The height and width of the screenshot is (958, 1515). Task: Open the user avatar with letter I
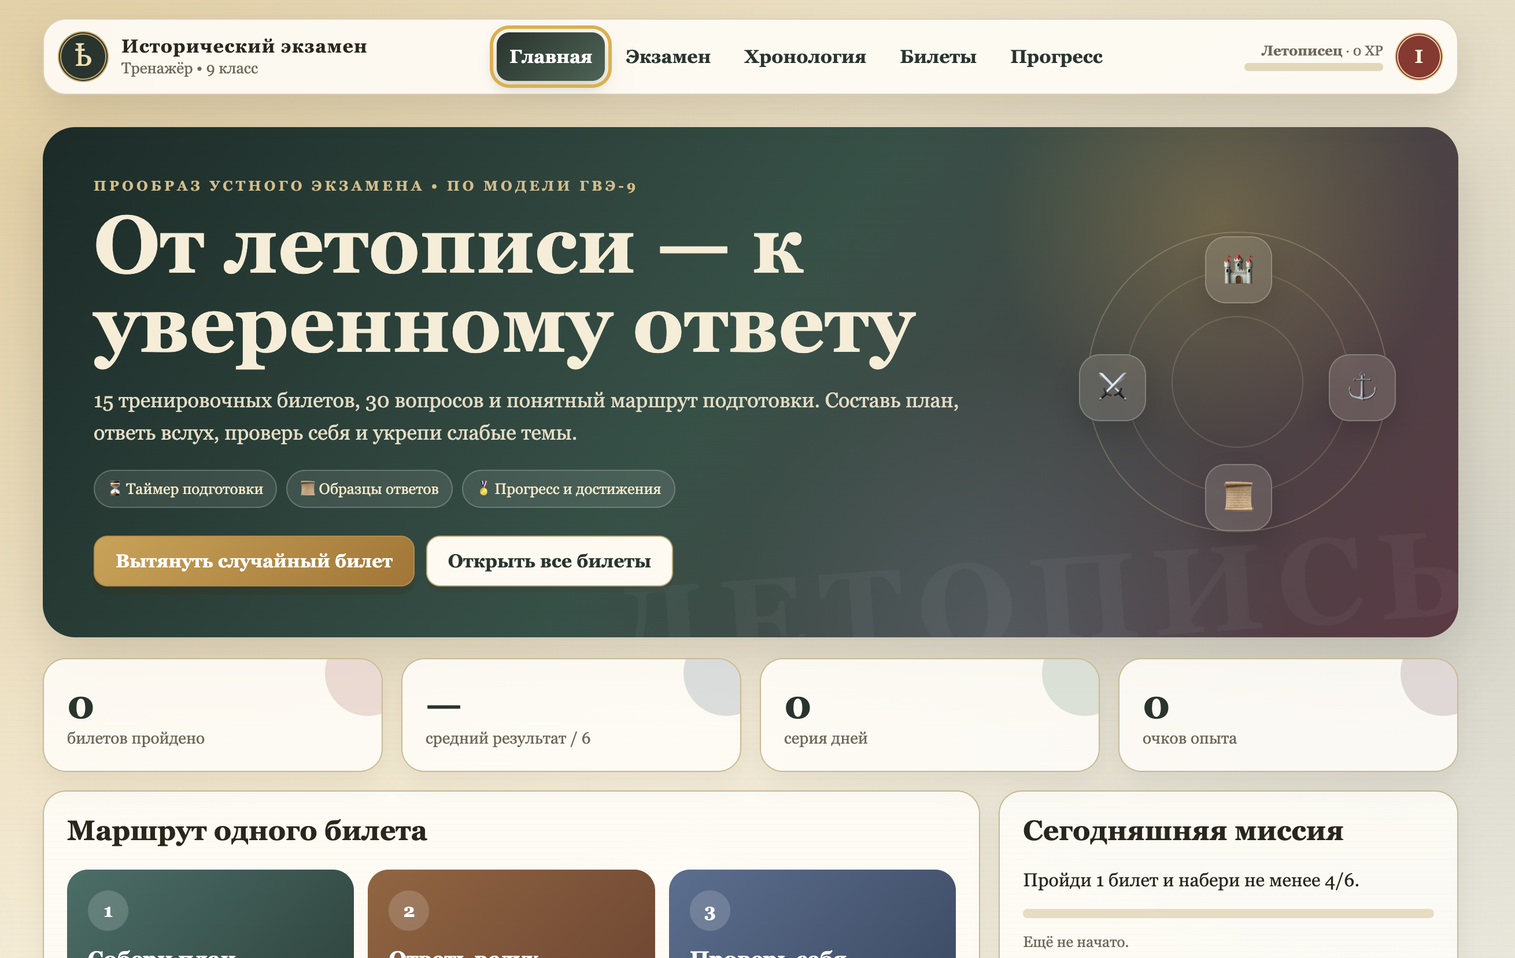point(1418,57)
